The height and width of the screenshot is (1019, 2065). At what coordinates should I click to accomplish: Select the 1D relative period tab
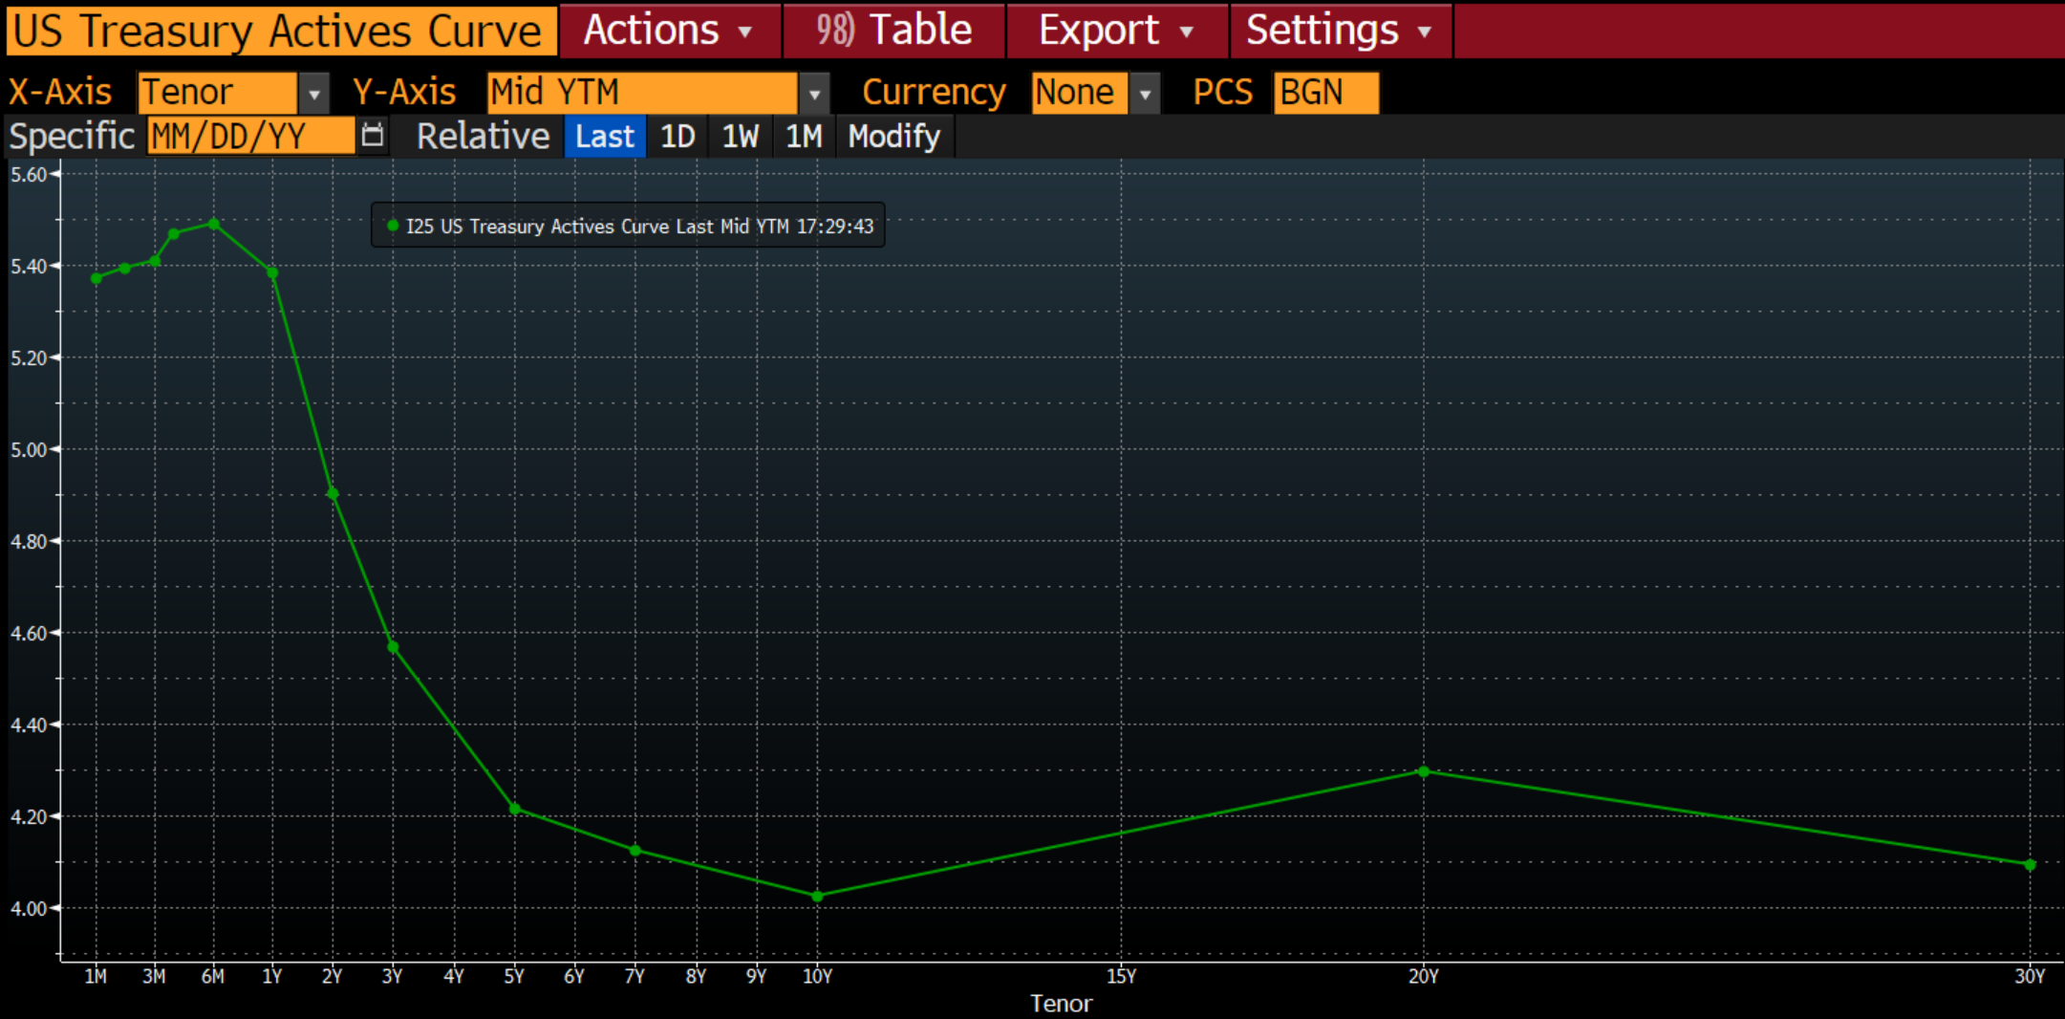click(678, 137)
